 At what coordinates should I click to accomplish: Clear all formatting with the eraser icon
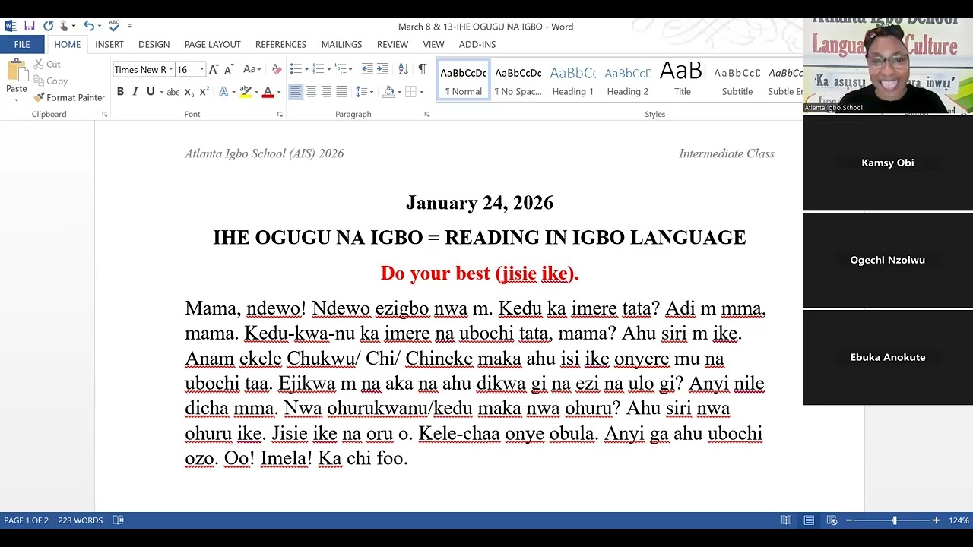(277, 69)
